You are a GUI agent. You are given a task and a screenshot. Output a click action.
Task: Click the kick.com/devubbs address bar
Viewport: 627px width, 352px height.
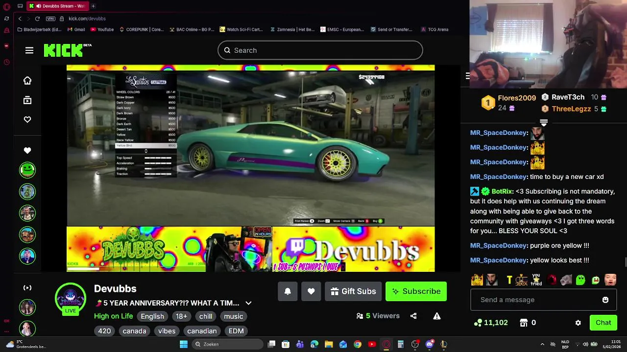click(x=87, y=19)
